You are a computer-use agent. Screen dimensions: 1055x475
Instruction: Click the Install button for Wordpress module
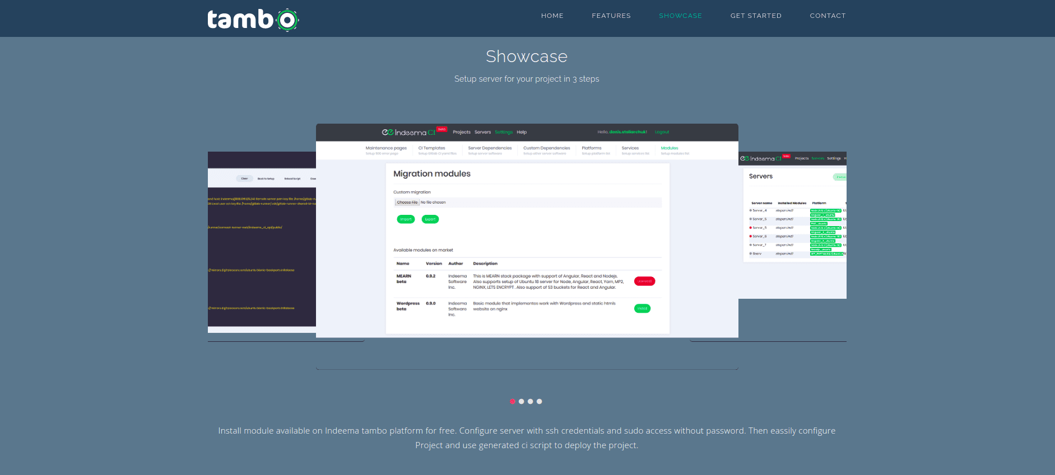[x=642, y=308]
